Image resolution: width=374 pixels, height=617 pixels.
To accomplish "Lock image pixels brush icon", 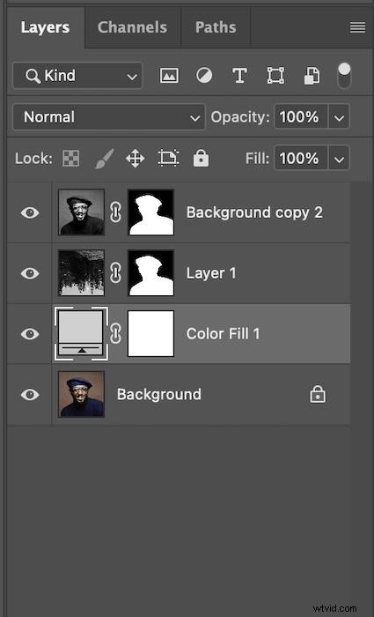I will 104,159.
